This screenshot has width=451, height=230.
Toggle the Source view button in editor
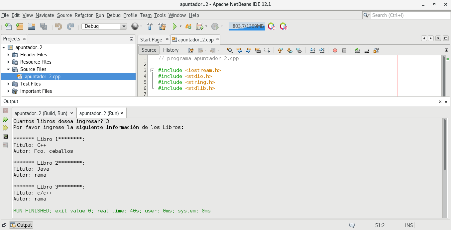click(149, 50)
